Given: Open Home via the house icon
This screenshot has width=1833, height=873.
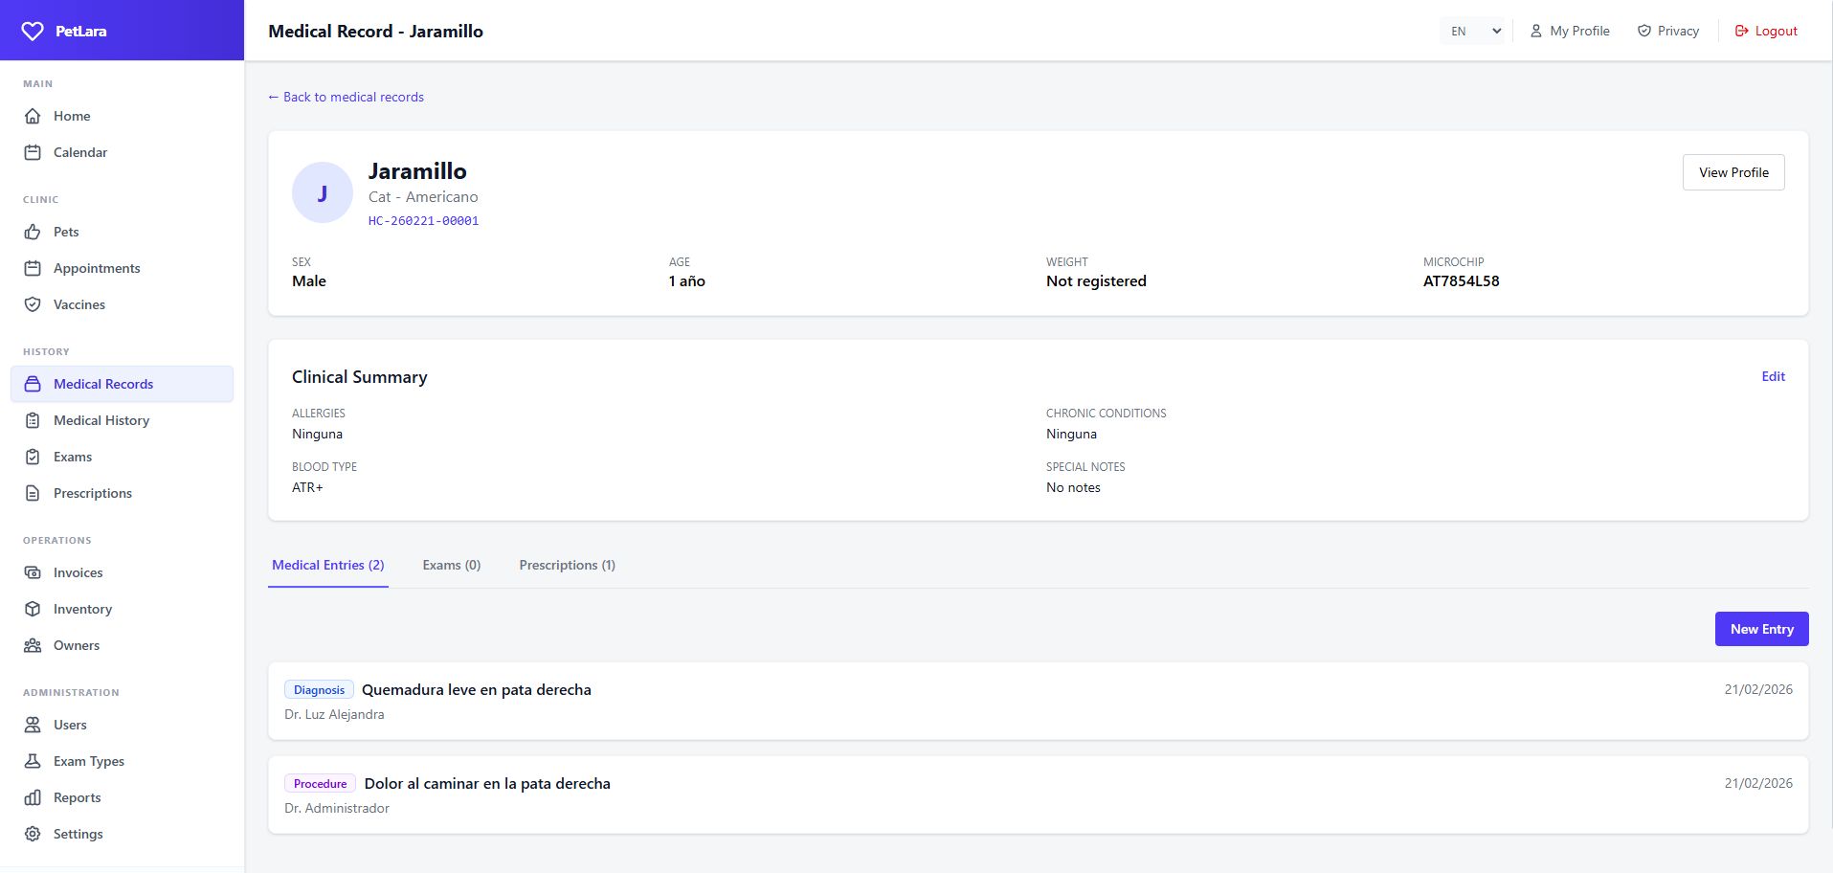Looking at the screenshot, I should tap(33, 116).
